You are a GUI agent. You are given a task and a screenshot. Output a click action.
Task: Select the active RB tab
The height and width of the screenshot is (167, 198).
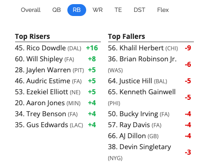coord(77,10)
